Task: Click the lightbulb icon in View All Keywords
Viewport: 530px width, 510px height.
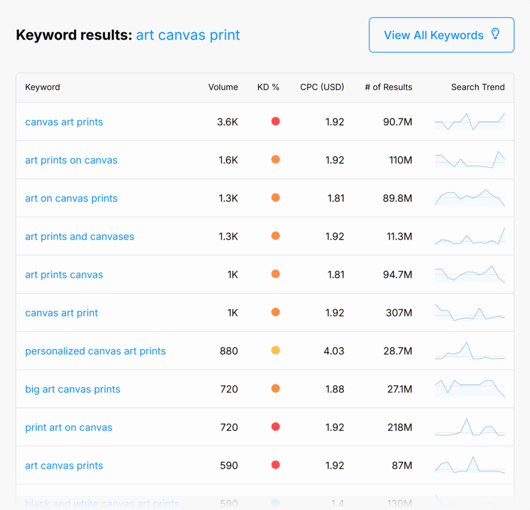Action: (x=495, y=35)
